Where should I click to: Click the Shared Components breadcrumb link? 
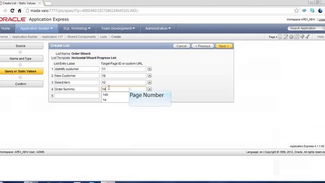tap(81, 37)
